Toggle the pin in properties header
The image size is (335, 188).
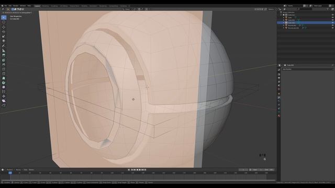(332, 65)
